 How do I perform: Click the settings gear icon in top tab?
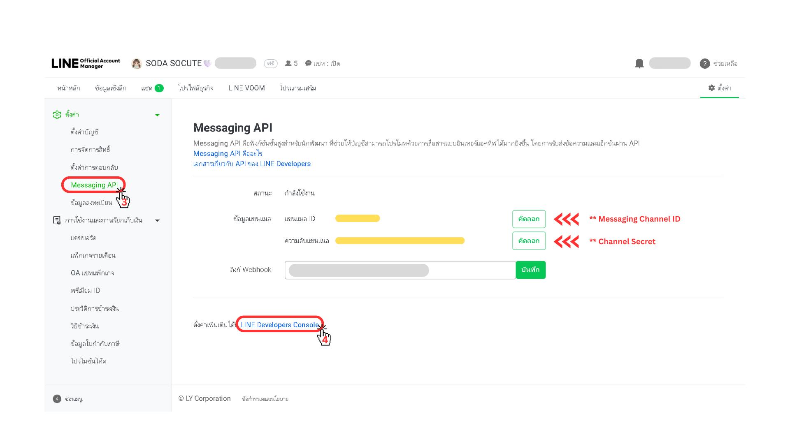pyautogui.click(x=711, y=88)
